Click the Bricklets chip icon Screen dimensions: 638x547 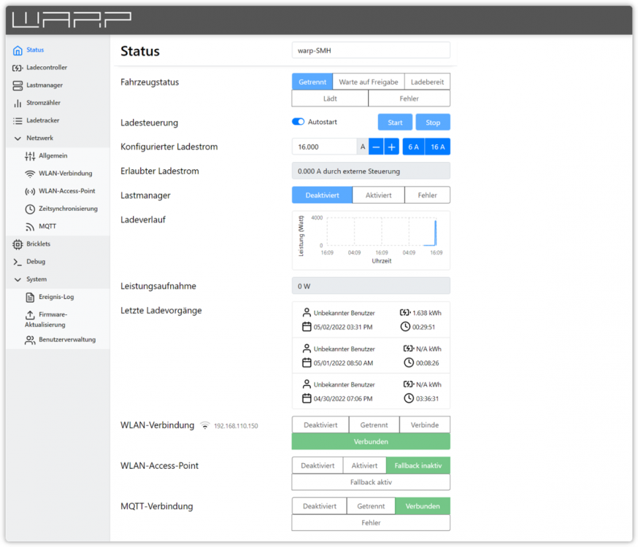[18, 244]
